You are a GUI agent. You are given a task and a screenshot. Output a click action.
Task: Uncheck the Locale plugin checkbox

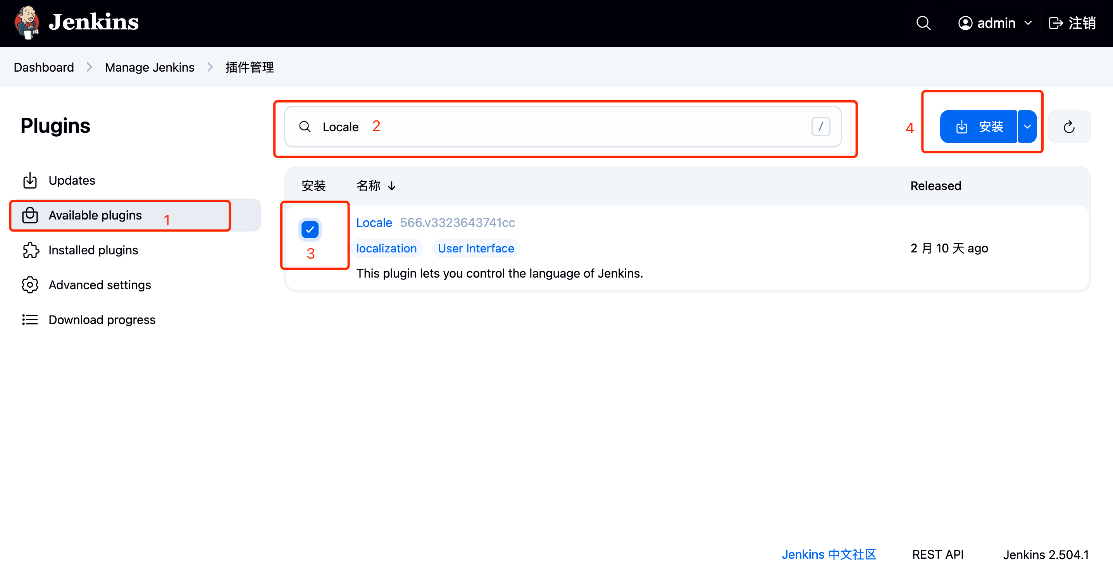click(310, 230)
